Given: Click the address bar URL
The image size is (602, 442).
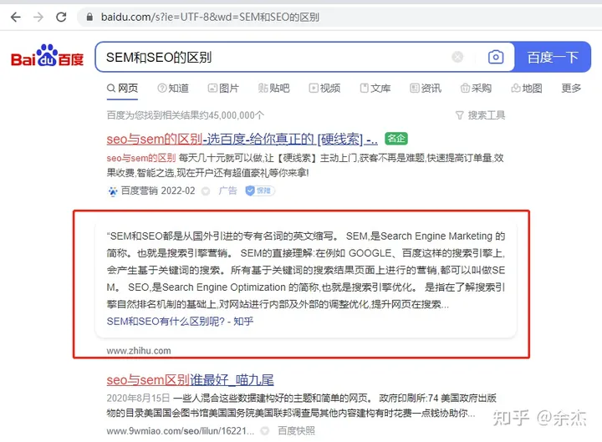Looking at the screenshot, I should [210, 17].
